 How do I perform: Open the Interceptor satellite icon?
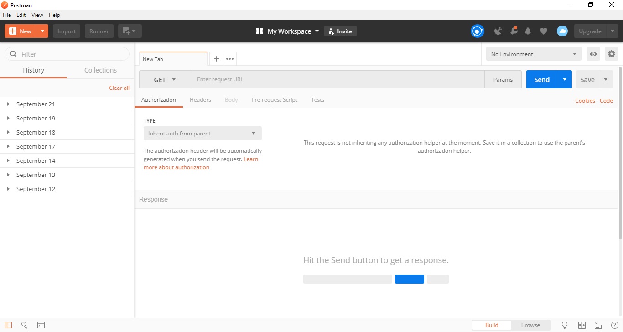pyautogui.click(x=498, y=31)
